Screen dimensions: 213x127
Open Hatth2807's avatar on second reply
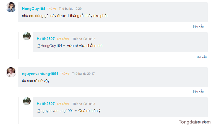click(x=27, y=101)
